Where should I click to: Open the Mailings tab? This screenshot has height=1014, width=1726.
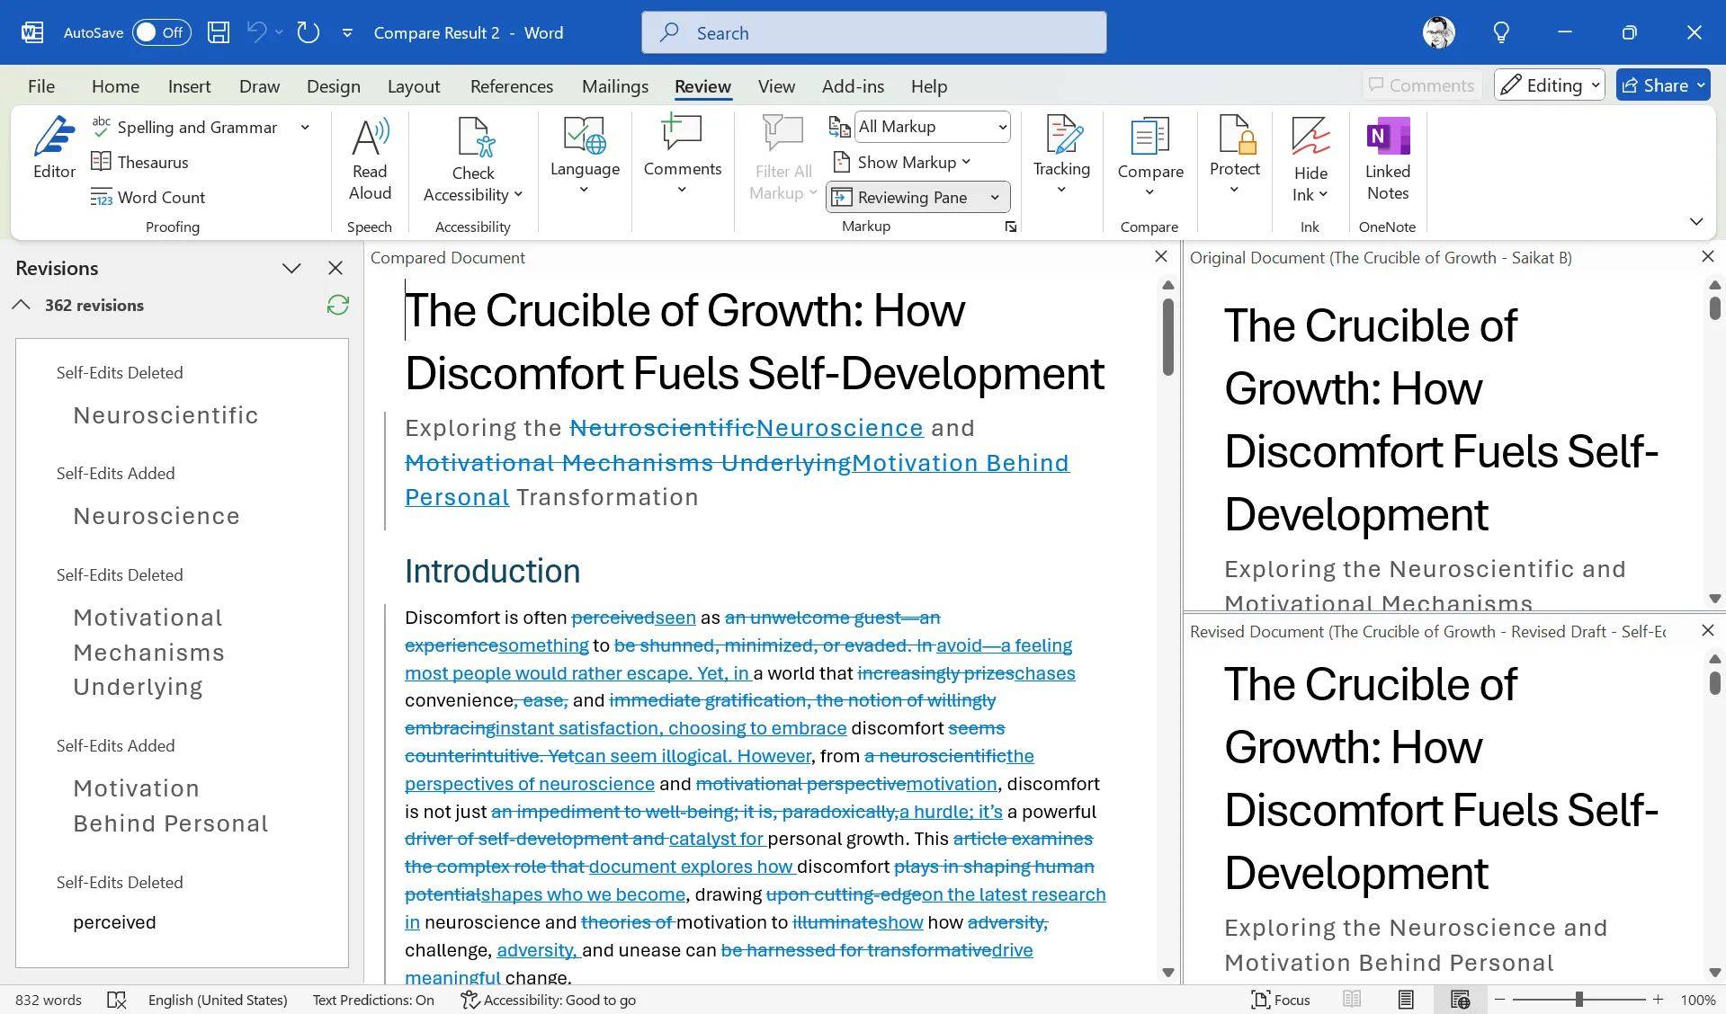tap(615, 85)
